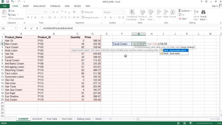Open Format as Table gallery

[143, 15]
